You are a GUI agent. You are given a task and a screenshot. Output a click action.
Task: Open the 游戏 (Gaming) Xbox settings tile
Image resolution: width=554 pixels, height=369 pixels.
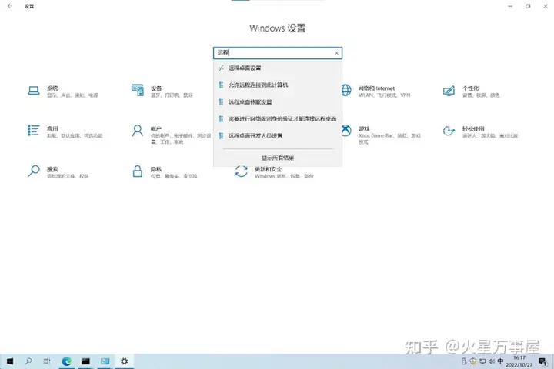coord(380,135)
